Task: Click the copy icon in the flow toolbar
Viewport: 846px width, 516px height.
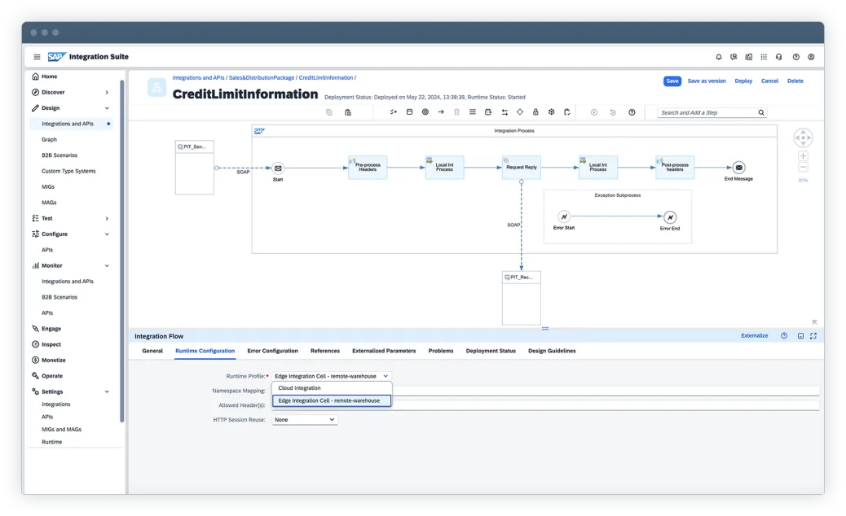Action: pos(328,112)
